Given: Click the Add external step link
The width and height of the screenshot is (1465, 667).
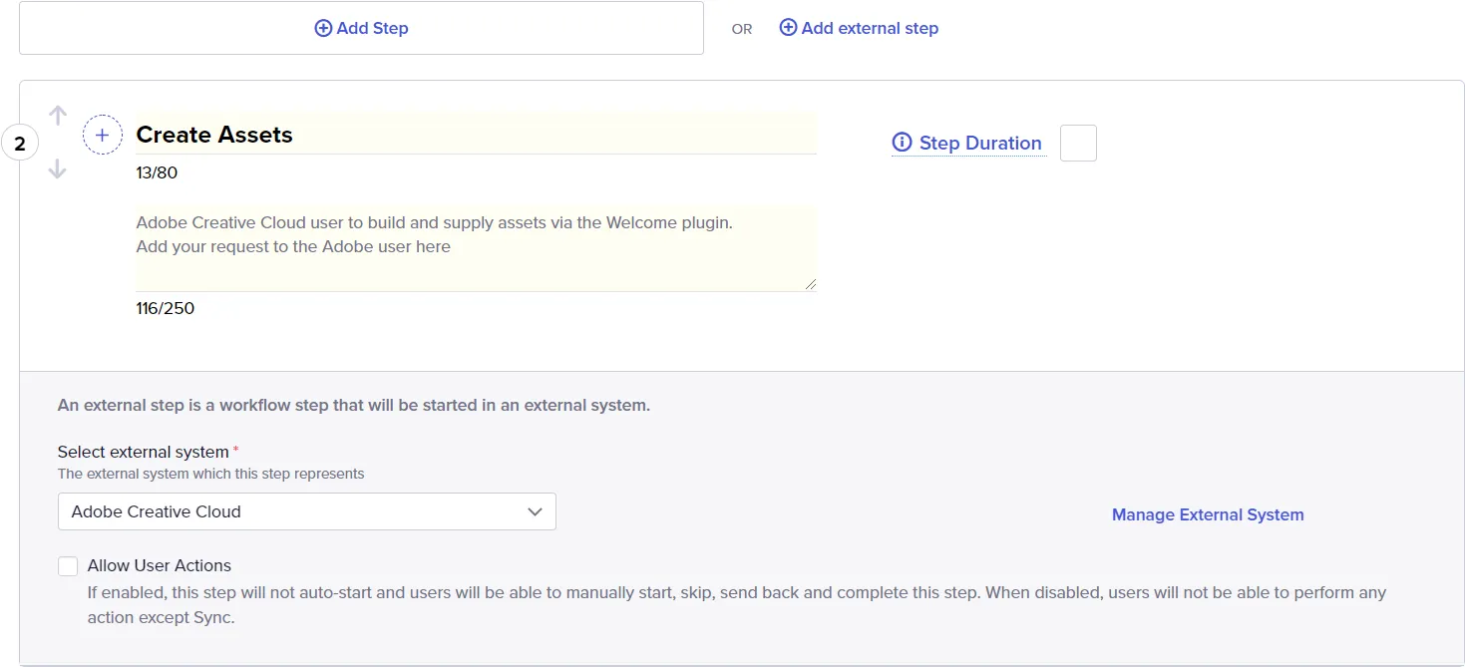Looking at the screenshot, I should point(859,28).
